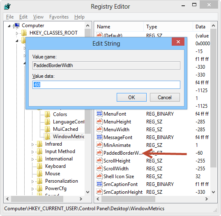
Task: Click SmCaptionHeight string value icon
Action: point(99,192)
